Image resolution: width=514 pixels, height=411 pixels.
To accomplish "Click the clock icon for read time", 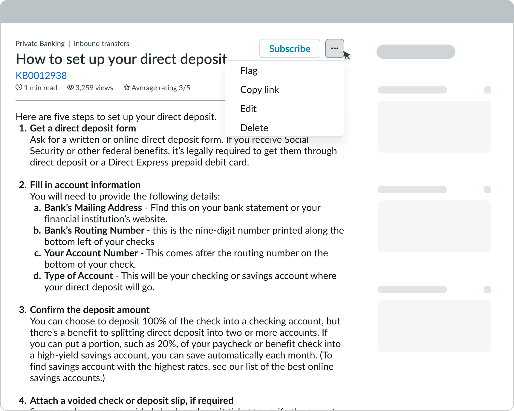I will tap(19, 87).
